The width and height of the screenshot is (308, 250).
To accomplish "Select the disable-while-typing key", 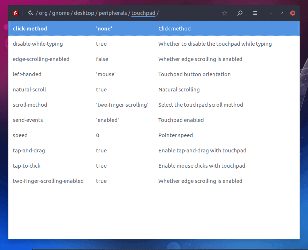I will coord(38,44).
